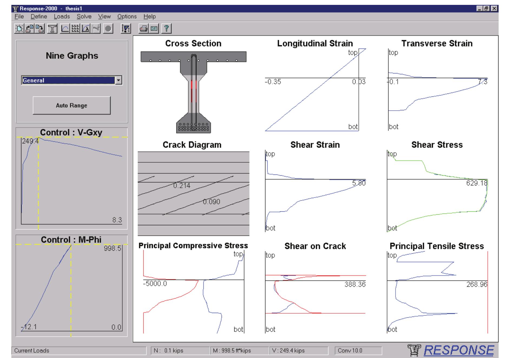Viewport: 507px width, 358px height.
Task: Open the T-beam cross section definition icon
Action: point(52,28)
